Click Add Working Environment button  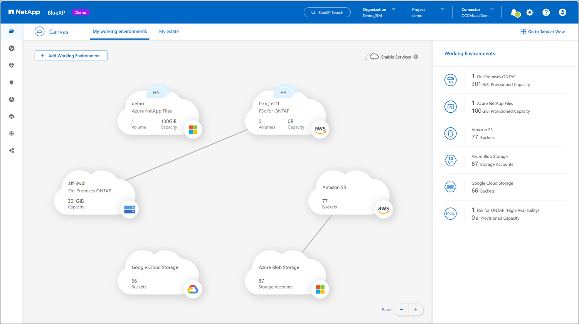point(71,56)
